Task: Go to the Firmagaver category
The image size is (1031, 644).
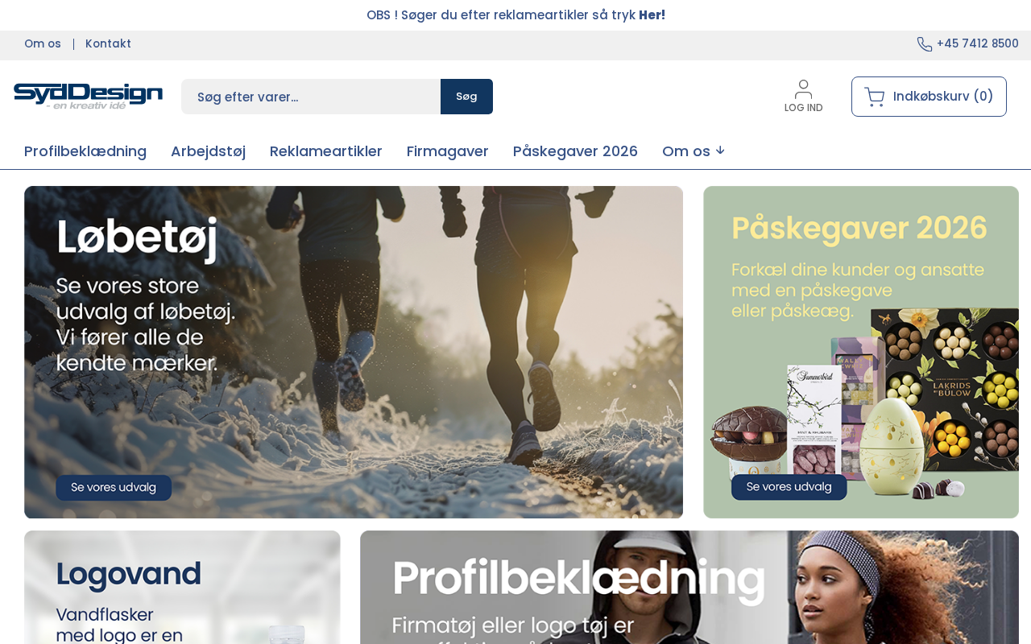Action: [448, 151]
